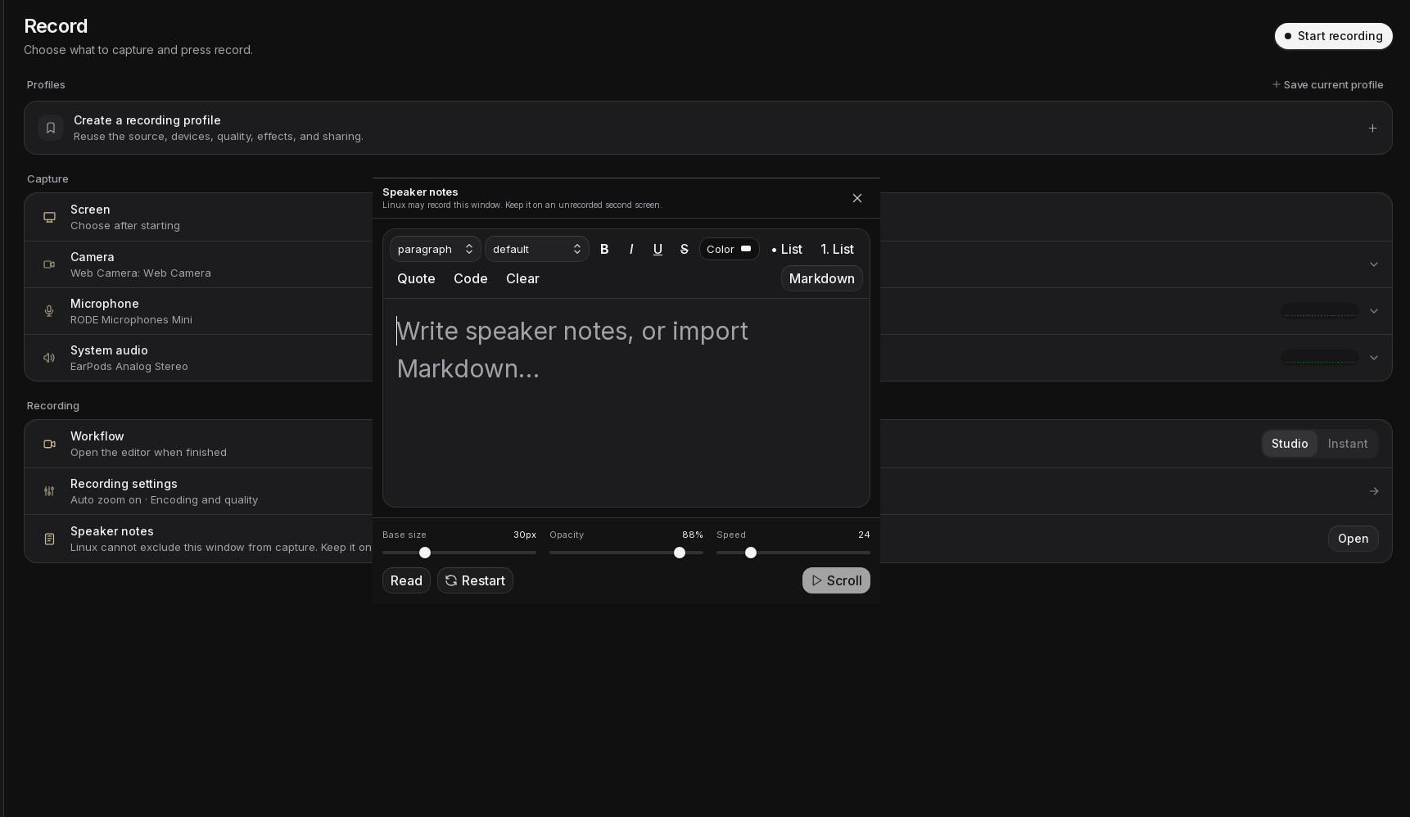
Task: Apply Quote block formatting
Action: pos(416,278)
